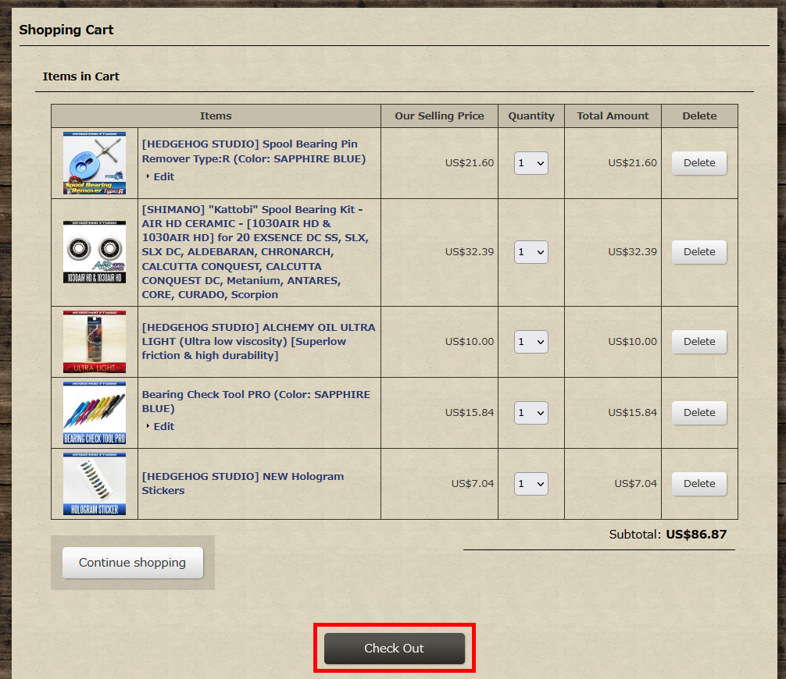Click the Quantity column header
786x679 pixels.
click(x=531, y=116)
